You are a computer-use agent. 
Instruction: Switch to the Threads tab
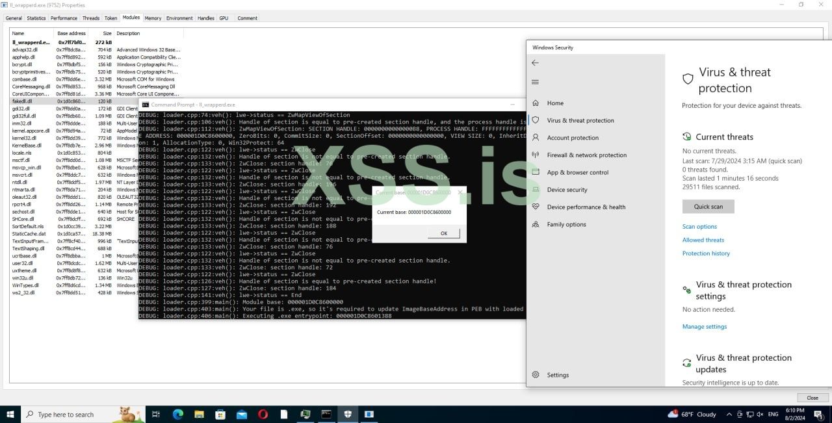tap(91, 18)
